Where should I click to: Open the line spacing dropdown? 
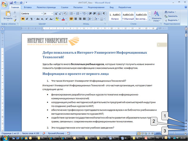90,19
